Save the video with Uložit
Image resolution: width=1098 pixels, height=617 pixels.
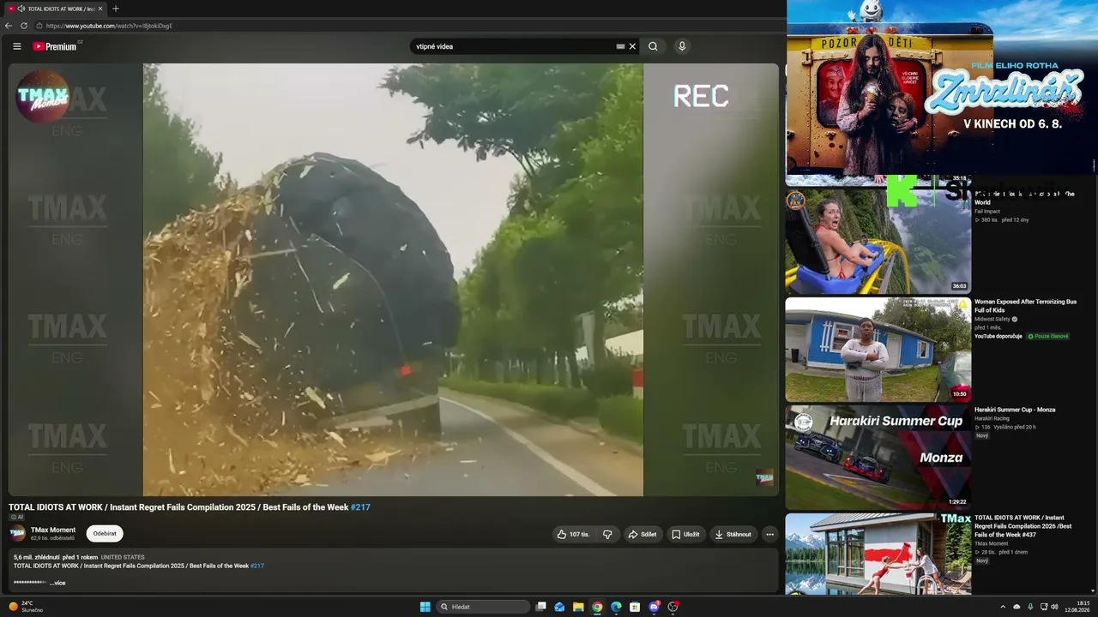(685, 534)
